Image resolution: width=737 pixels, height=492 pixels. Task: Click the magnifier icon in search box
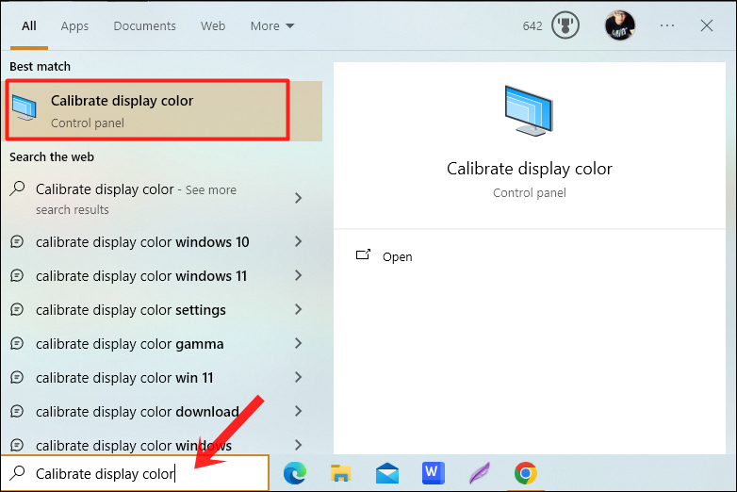tap(17, 473)
